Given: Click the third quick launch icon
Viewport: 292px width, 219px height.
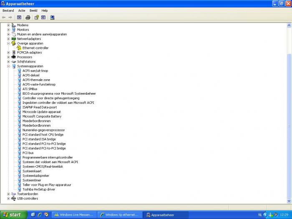Looking at the screenshot, I should point(46,215).
